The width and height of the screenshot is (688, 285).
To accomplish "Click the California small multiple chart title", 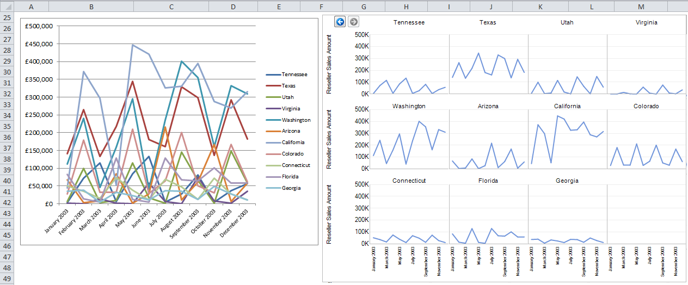I will (567, 106).
